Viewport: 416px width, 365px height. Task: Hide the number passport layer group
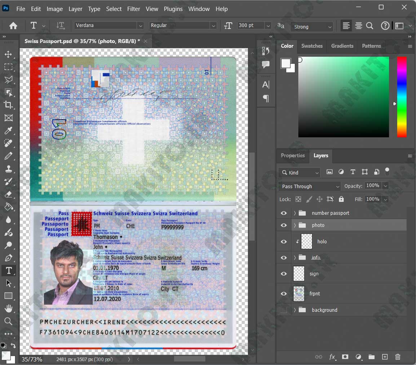click(284, 213)
